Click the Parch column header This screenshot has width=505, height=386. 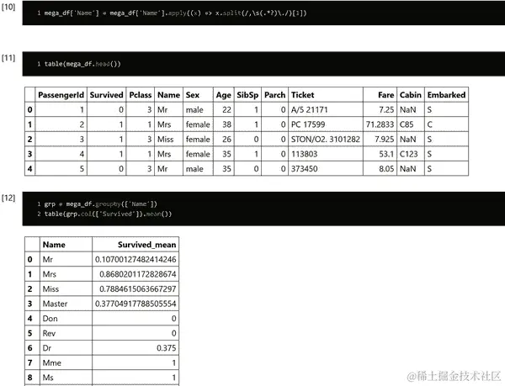coord(274,95)
